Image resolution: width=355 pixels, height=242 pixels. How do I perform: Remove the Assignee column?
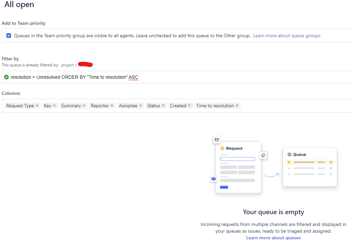(140, 106)
